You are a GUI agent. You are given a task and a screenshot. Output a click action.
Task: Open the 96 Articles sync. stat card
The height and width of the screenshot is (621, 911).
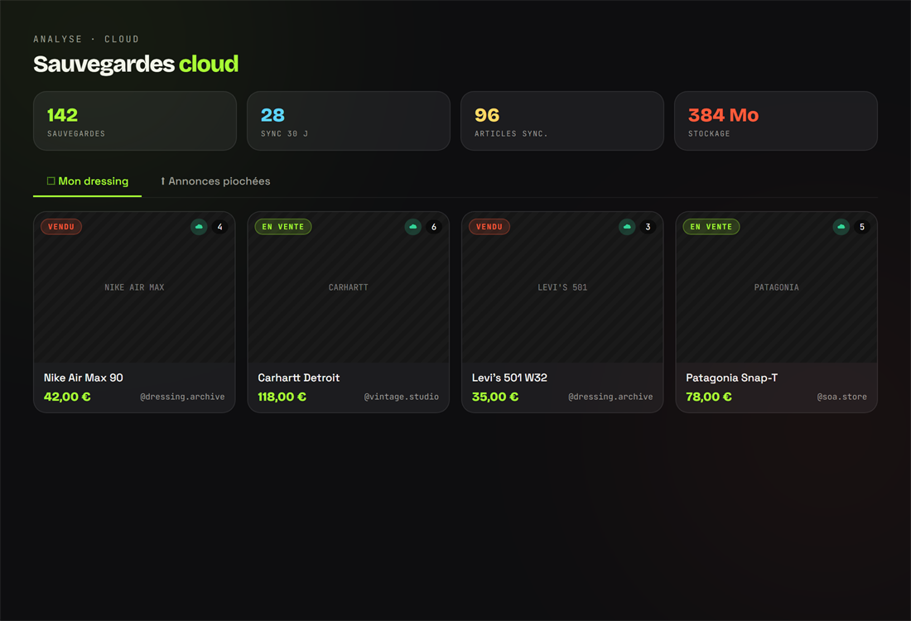562,121
